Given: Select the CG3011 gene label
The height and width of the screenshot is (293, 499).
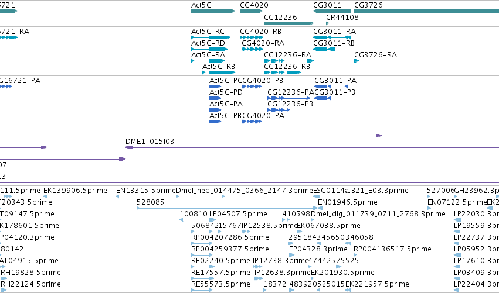Looking at the screenshot, I should pos(327,5).
